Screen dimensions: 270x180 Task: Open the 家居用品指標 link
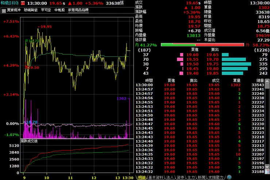[78, 10]
